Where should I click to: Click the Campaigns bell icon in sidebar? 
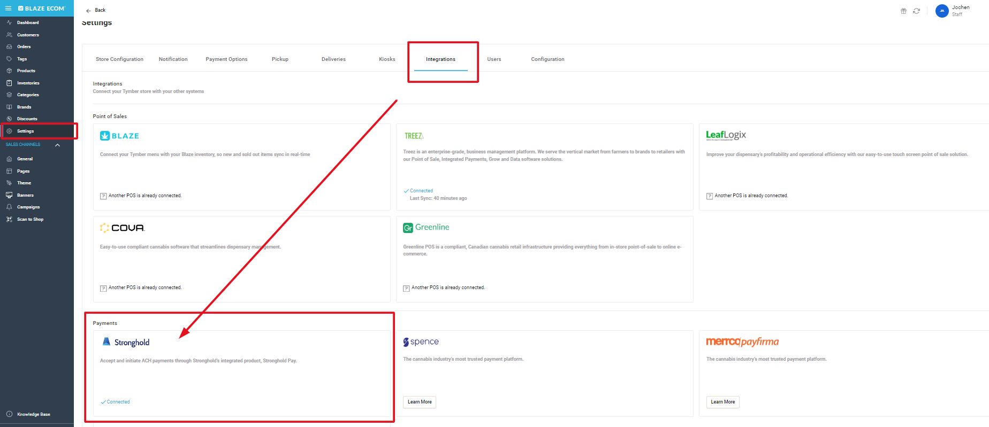tap(9, 207)
